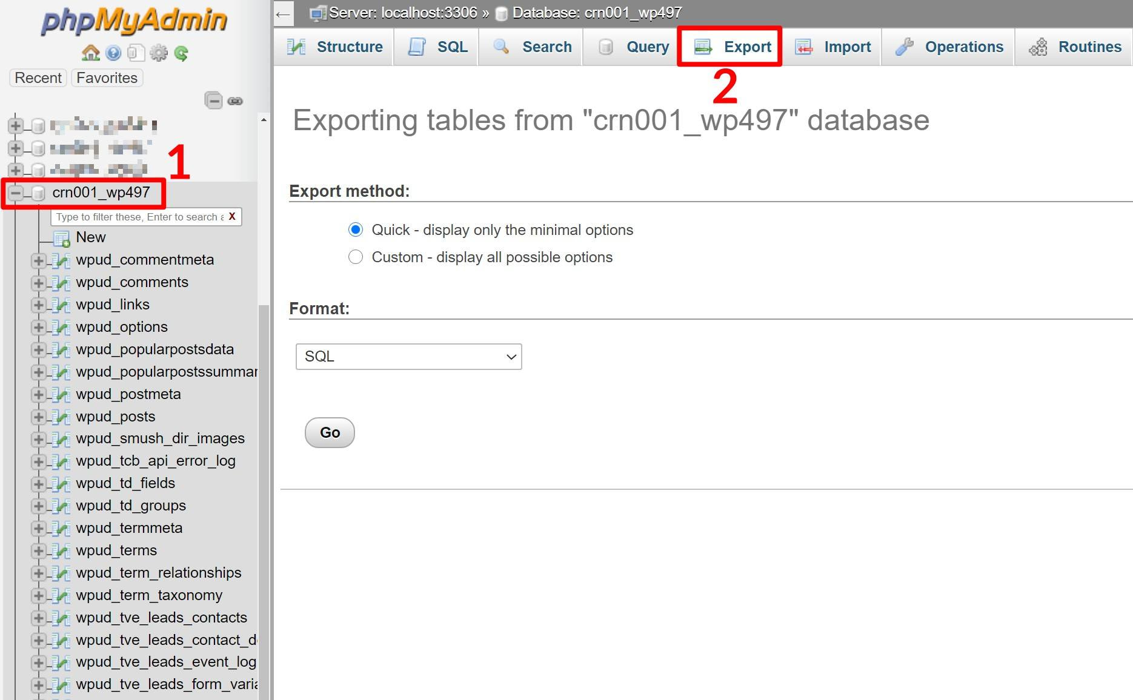
Task: Open panel settings via the gear icon
Action: coord(158,53)
